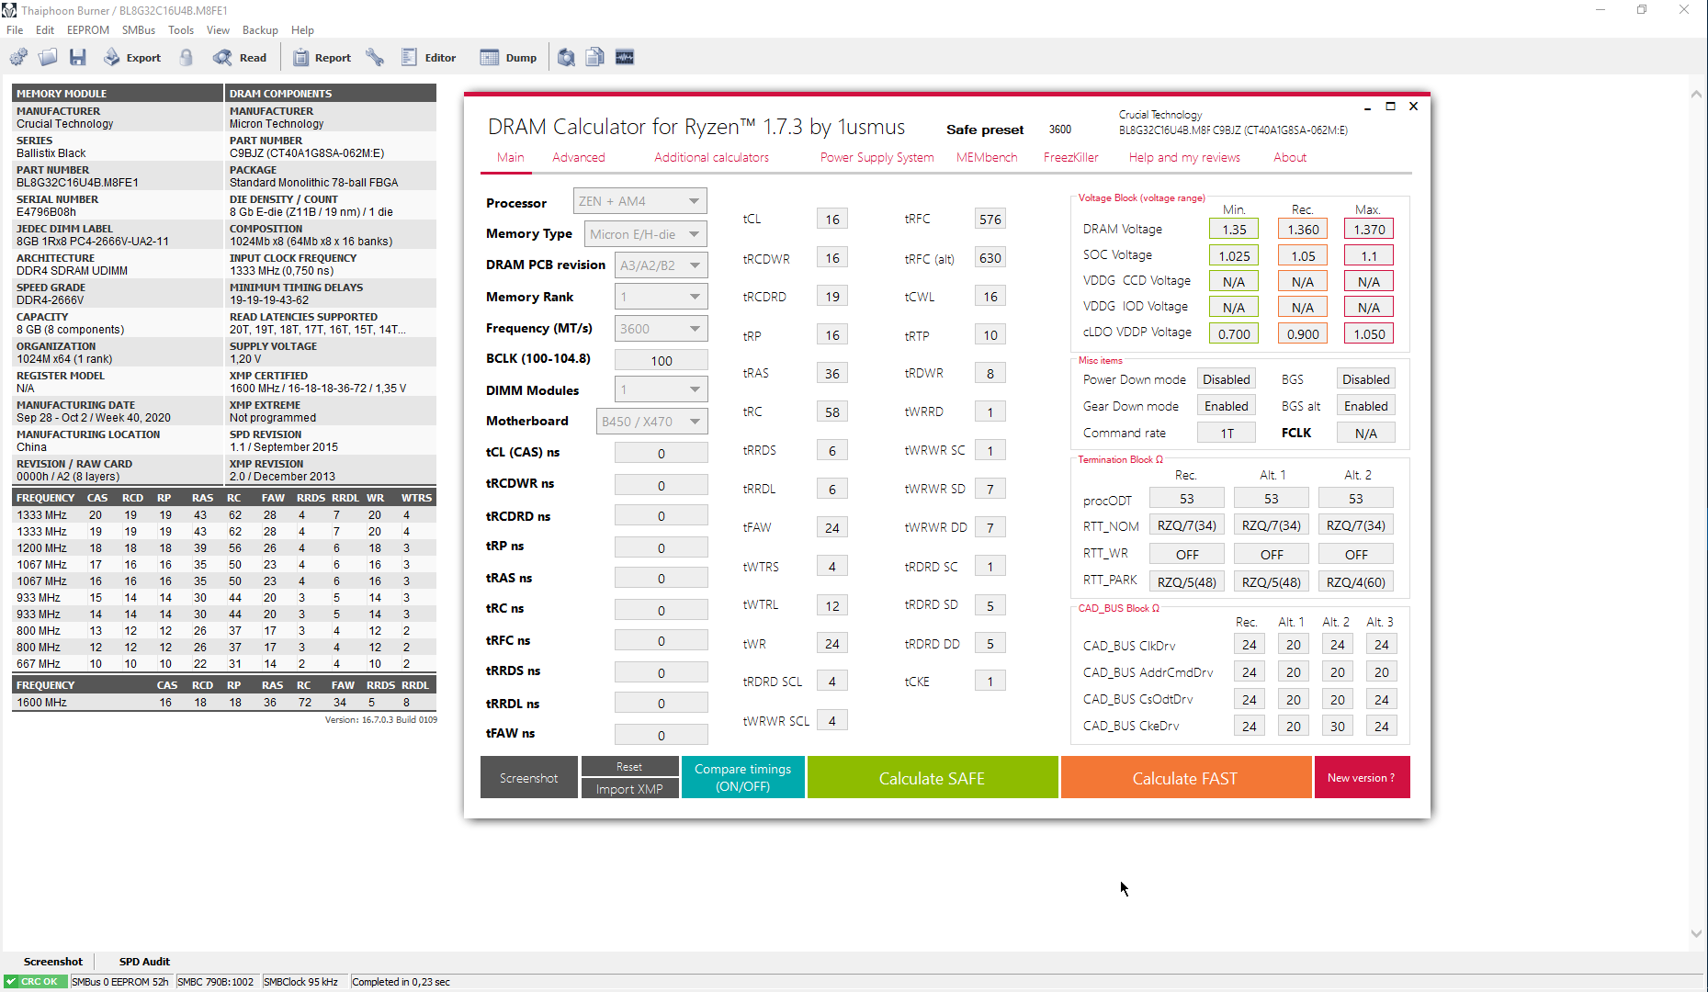Open the File menu

coord(15,30)
